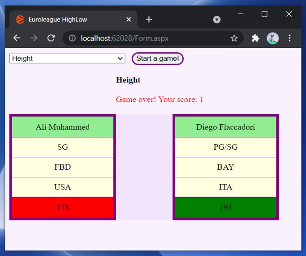The width and height of the screenshot is (306, 256).
Task: Click the SG position cell
Action: point(63,147)
